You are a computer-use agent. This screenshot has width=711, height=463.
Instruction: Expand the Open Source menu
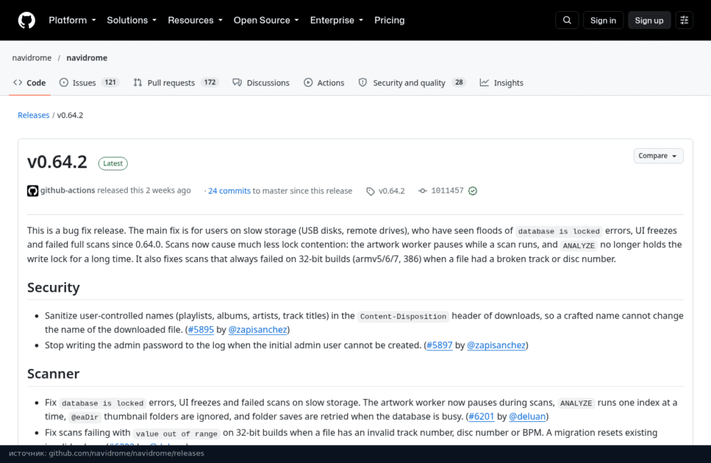[x=266, y=20]
